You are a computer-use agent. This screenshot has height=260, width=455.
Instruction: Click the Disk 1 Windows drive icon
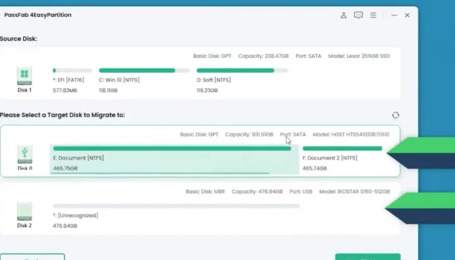pos(25,76)
